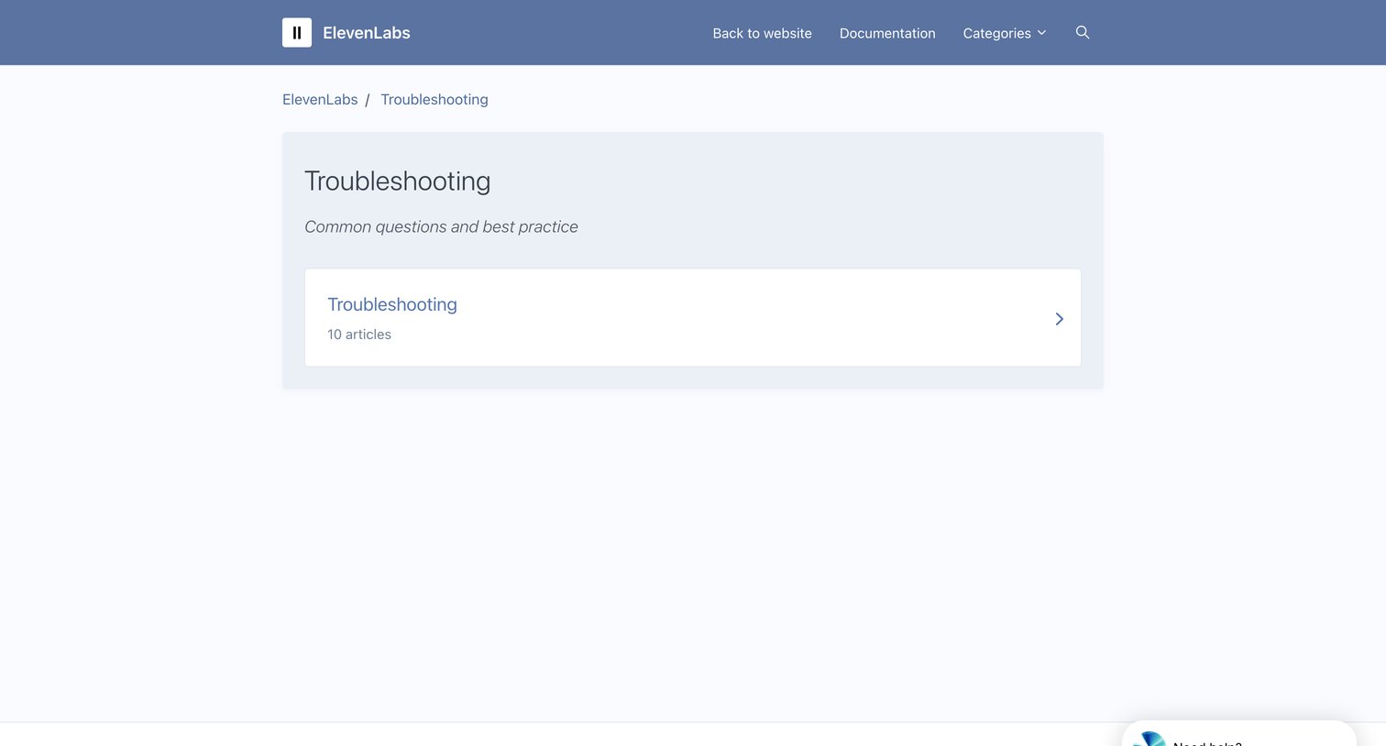Viewport: 1386px width, 746px height.
Task: Open the Troubleshooting section card title
Action: point(392,304)
